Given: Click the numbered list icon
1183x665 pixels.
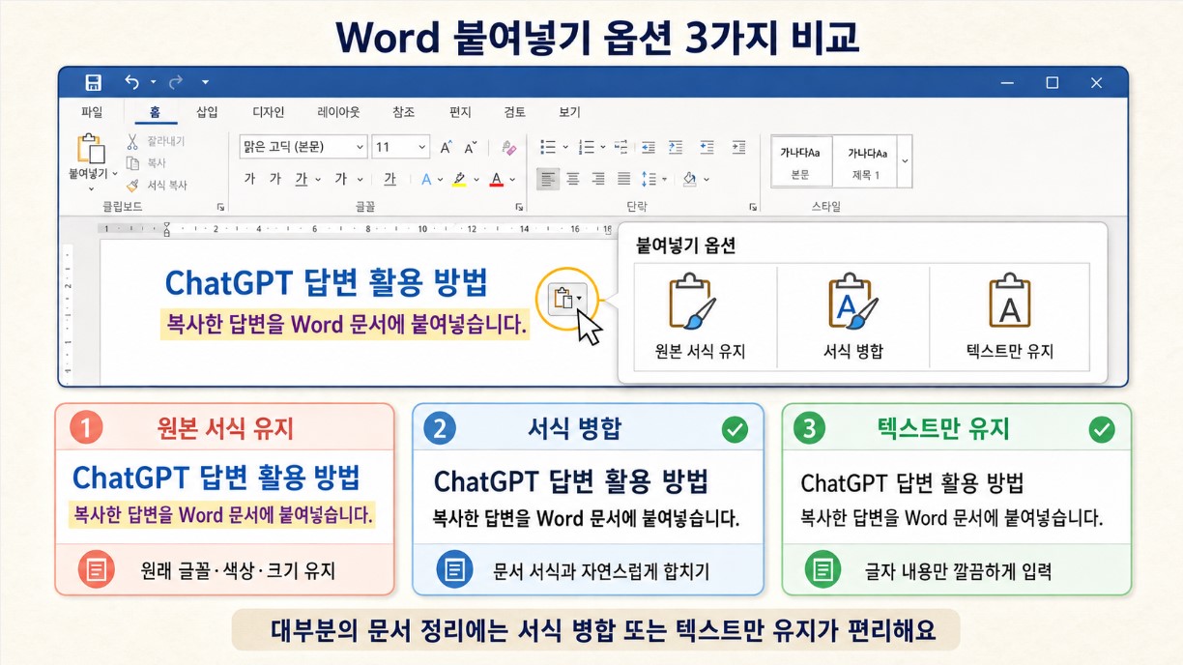Looking at the screenshot, I should [587, 147].
